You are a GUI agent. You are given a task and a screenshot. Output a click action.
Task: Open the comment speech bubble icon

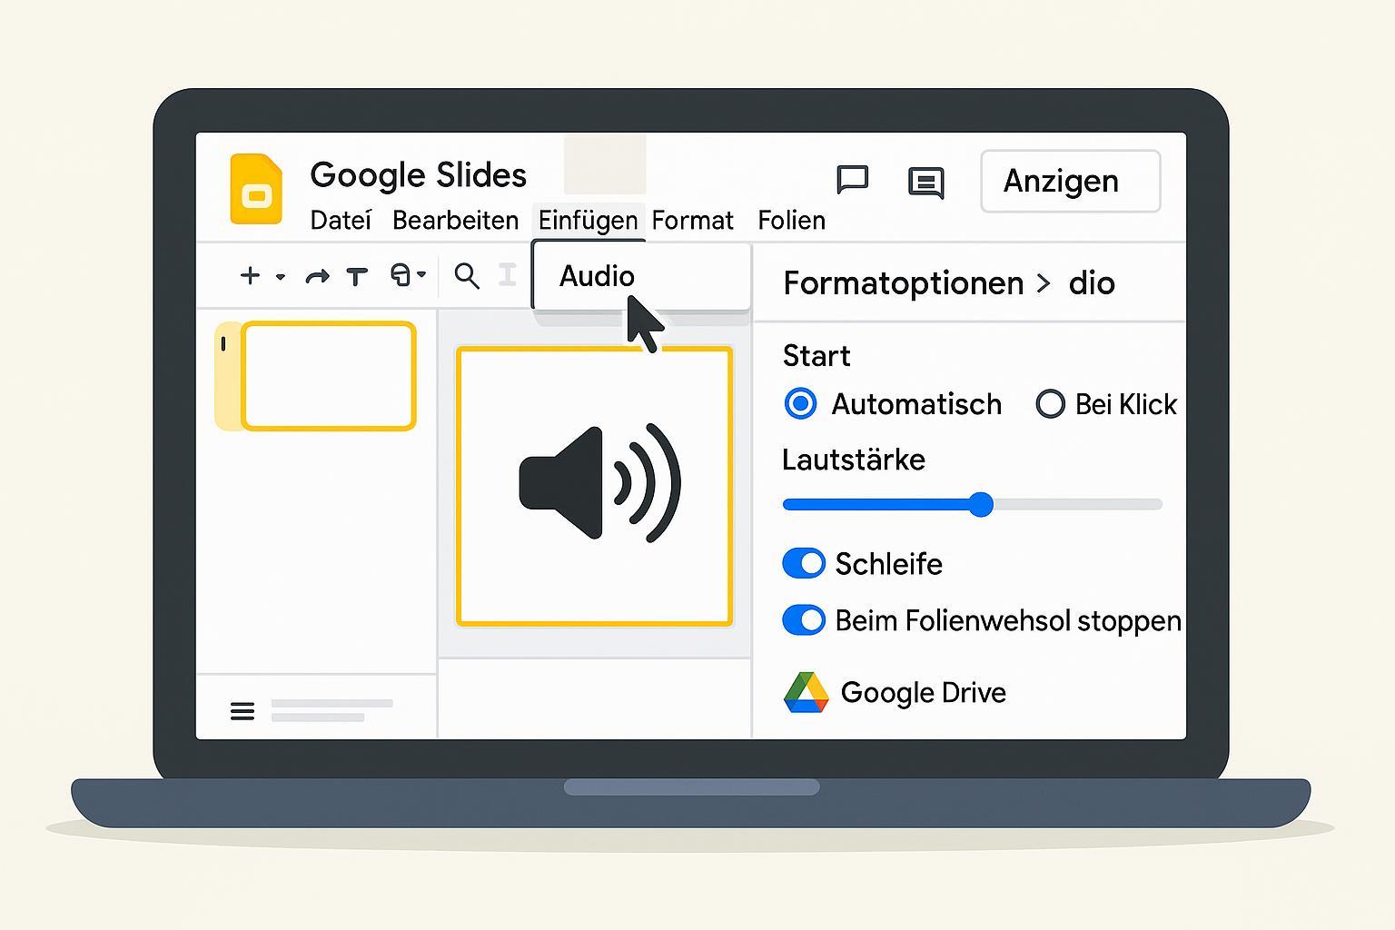coord(852,180)
